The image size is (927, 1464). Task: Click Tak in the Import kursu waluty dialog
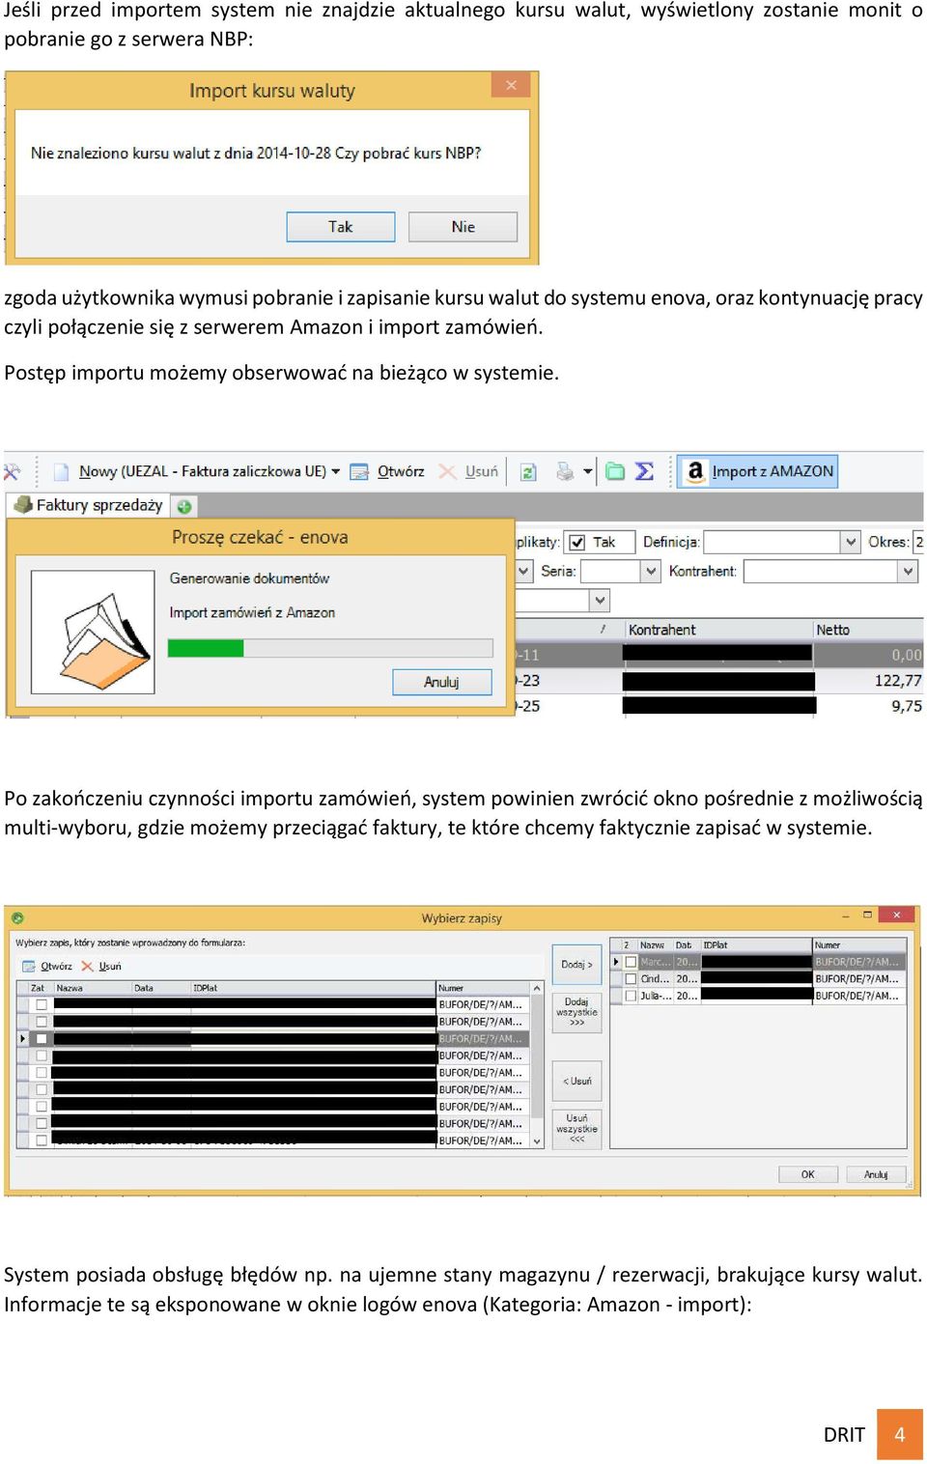(341, 227)
